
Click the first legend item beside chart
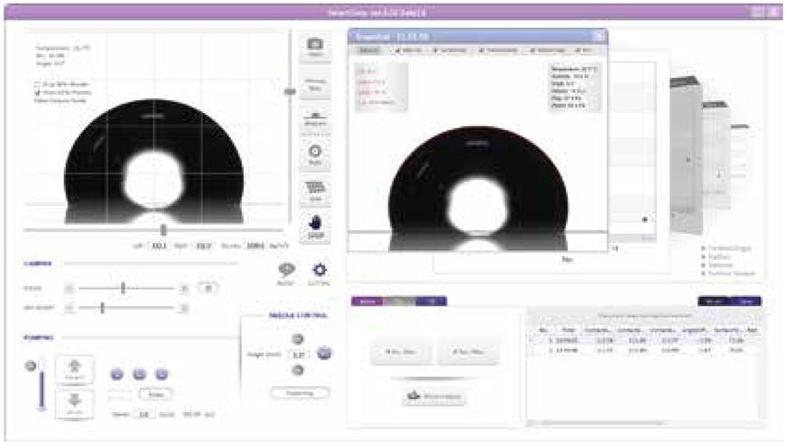point(728,248)
